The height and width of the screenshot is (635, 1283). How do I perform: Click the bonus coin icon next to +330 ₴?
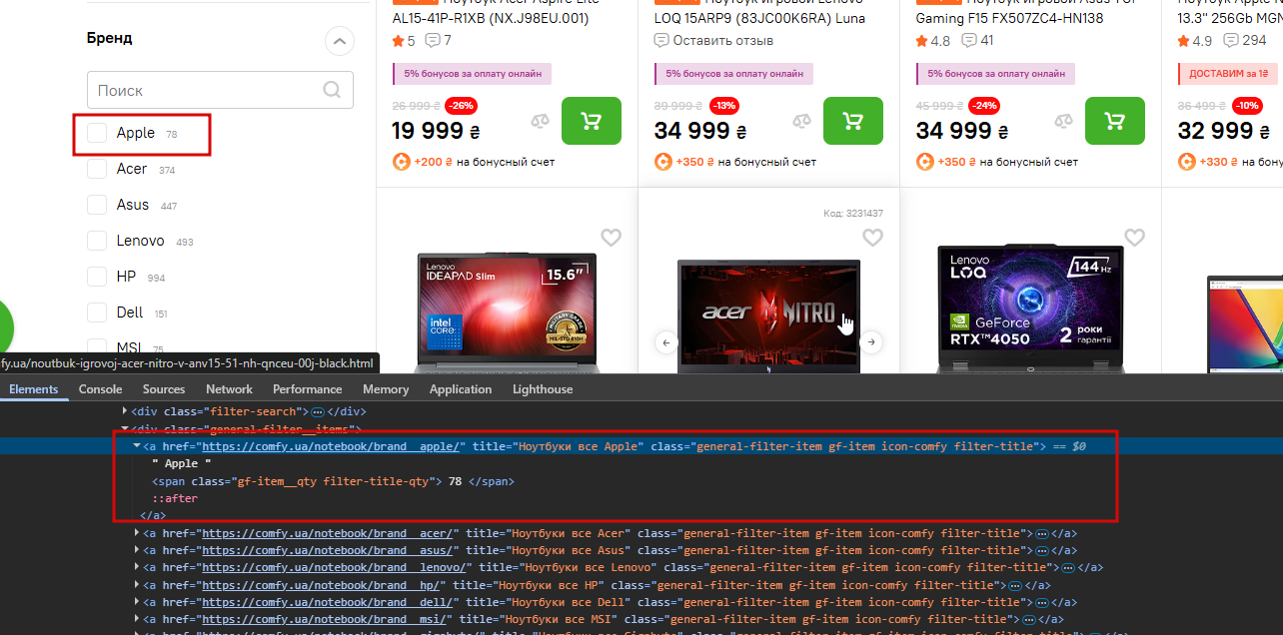point(1186,162)
